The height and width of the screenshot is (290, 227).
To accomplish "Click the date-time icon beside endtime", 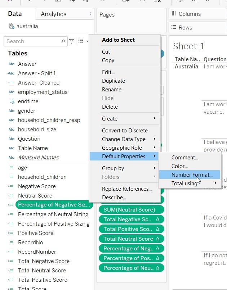I will point(12,101).
